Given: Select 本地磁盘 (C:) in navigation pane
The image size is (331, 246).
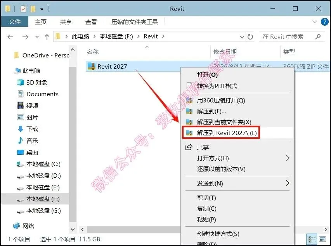Looking at the screenshot, I should (x=39, y=164).
